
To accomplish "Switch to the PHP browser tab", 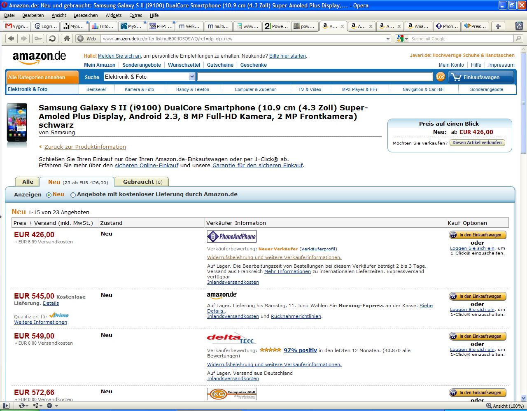I will [161, 26].
